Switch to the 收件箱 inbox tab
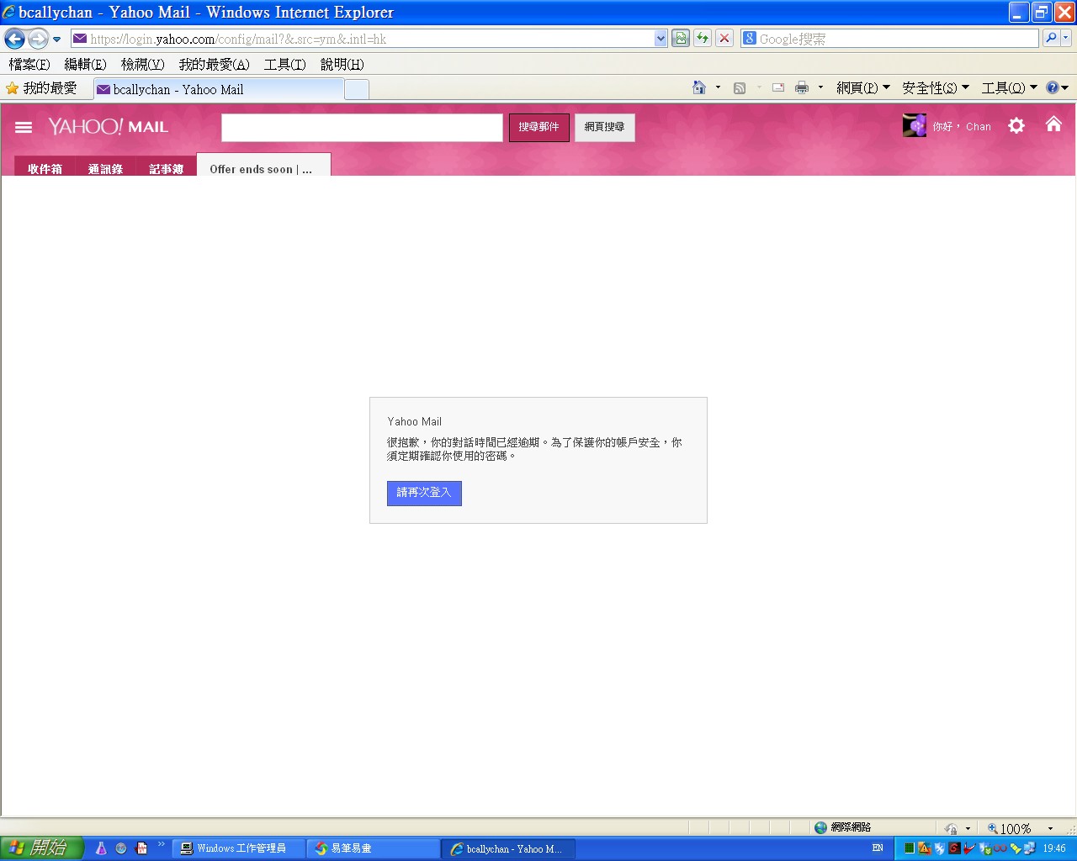 coord(45,168)
